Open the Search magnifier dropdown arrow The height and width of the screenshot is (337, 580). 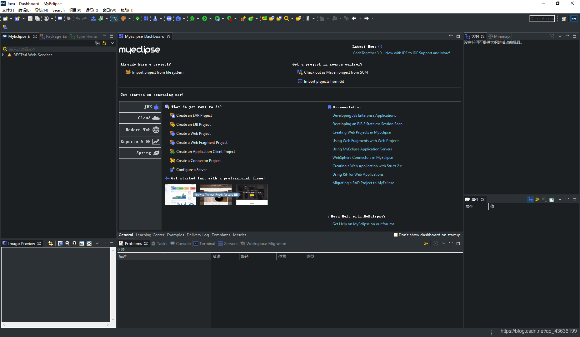(x=292, y=18)
